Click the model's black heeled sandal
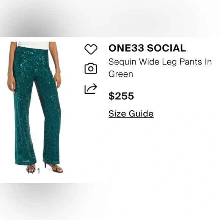The height and width of the screenshot is (220, 220). 54,168
